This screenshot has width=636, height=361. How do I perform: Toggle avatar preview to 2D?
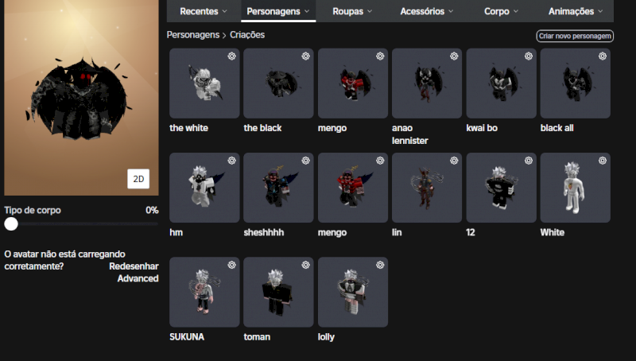(x=138, y=179)
